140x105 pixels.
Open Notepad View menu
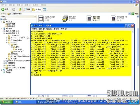click(56, 29)
